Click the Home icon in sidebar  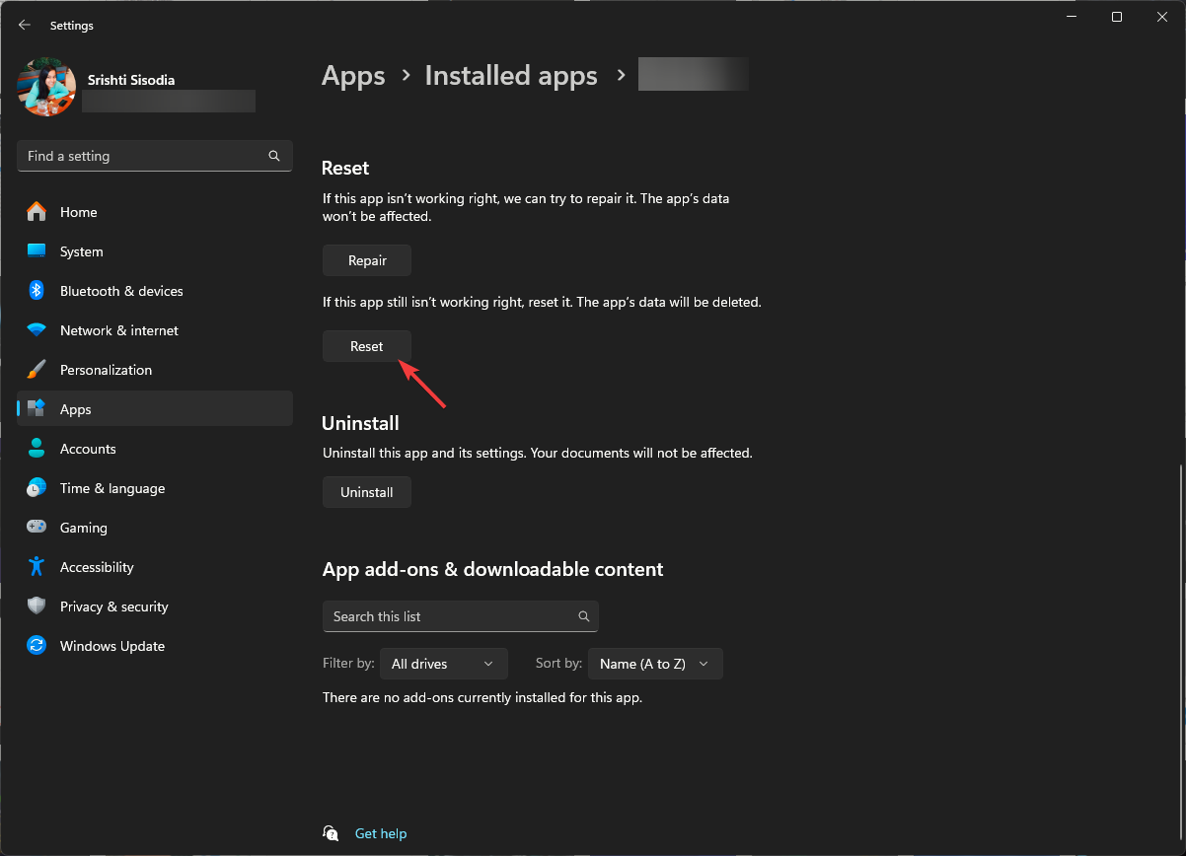point(37,212)
